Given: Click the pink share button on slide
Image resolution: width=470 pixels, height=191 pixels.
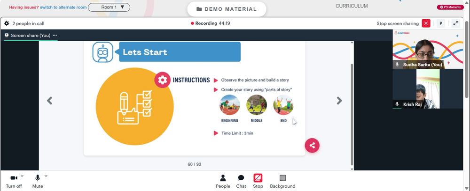Looking at the screenshot, I should [x=312, y=145].
